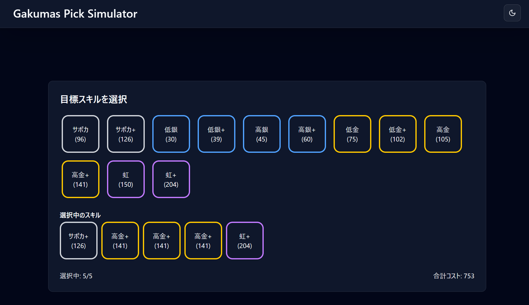The height and width of the screenshot is (305, 529).
Task: Click the Gakumas Pick Simulator title
Action: point(75,14)
